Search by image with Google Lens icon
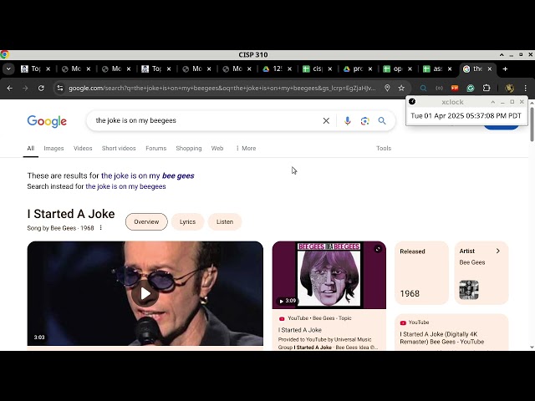 (x=364, y=120)
